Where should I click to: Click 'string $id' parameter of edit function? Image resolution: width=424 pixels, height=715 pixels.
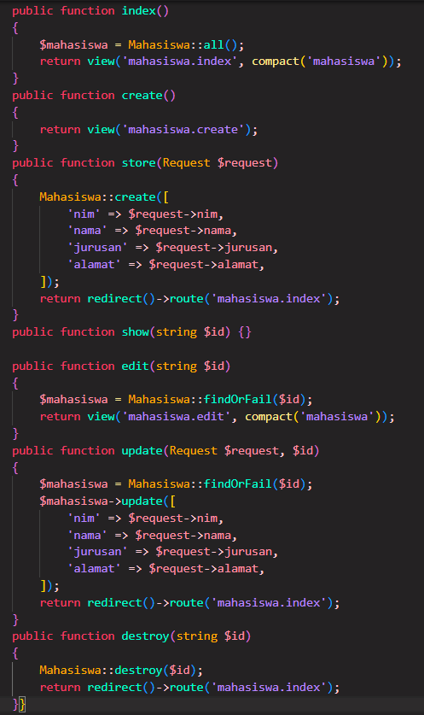(190, 366)
